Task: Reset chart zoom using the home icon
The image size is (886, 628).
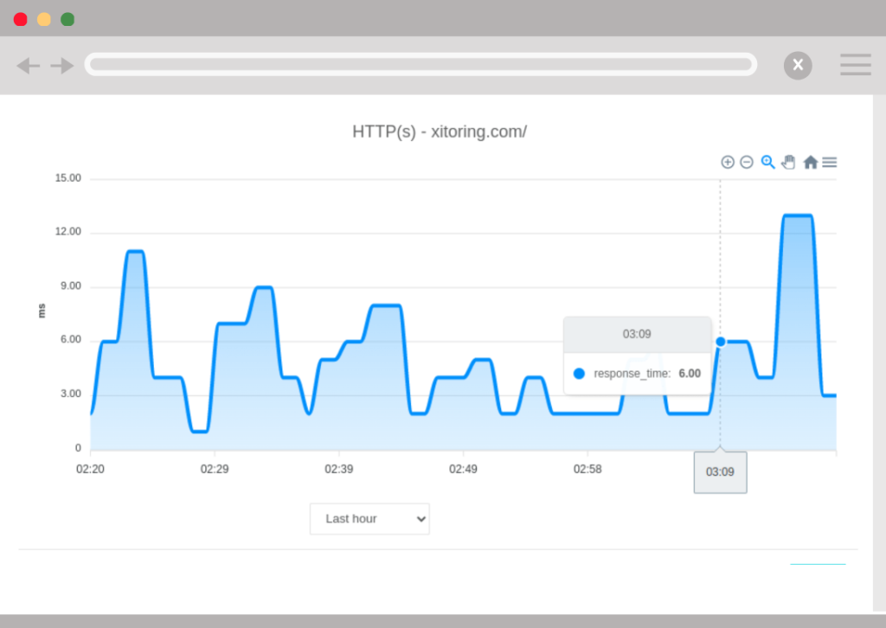Action: coord(810,162)
